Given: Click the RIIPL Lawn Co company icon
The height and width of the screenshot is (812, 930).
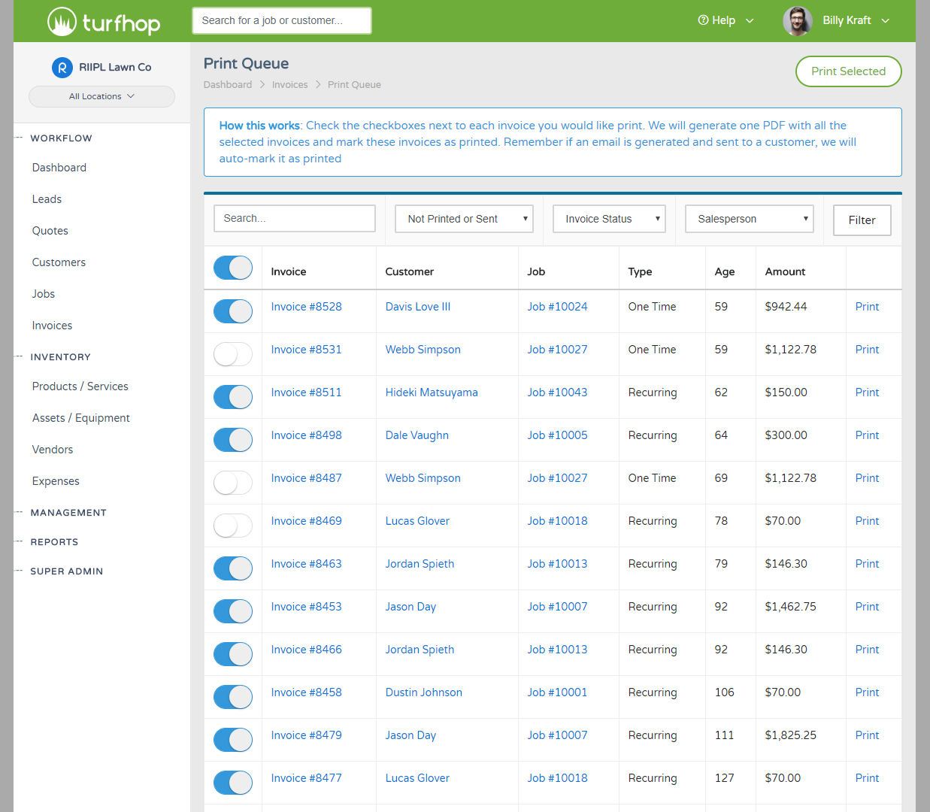Looking at the screenshot, I should [x=62, y=68].
